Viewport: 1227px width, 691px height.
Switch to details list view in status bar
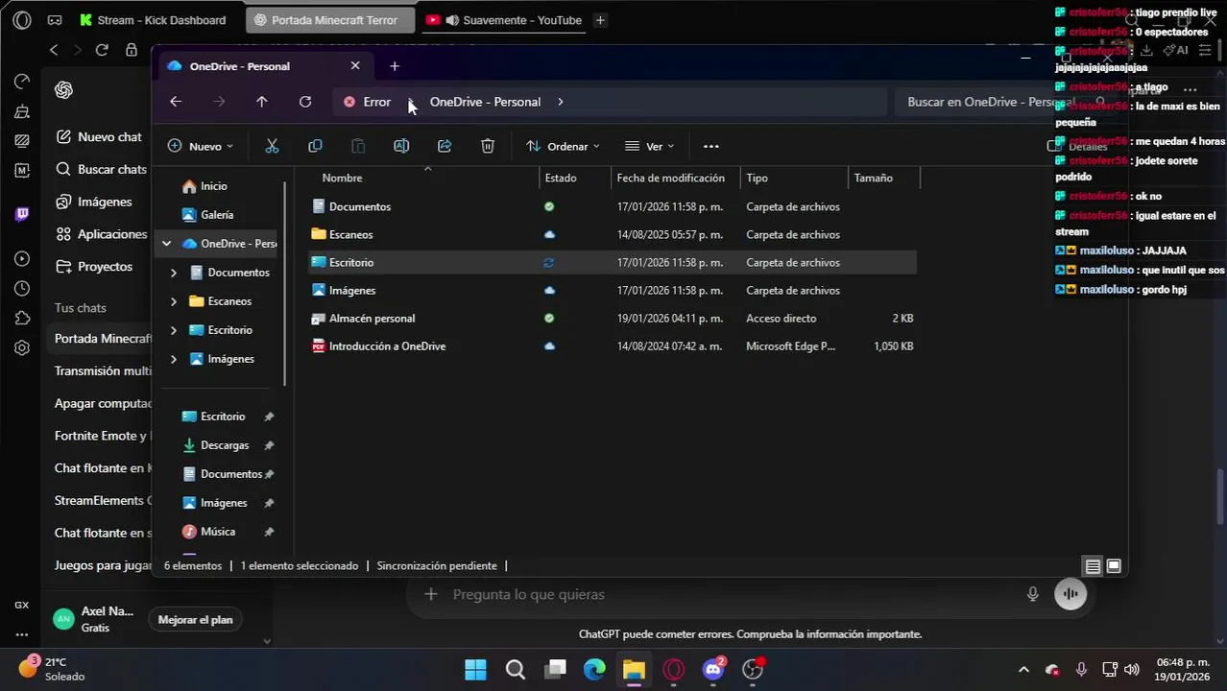click(x=1093, y=566)
